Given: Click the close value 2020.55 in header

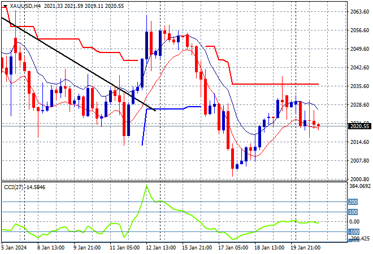Looking at the screenshot, I should pyautogui.click(x=114, y=6).
